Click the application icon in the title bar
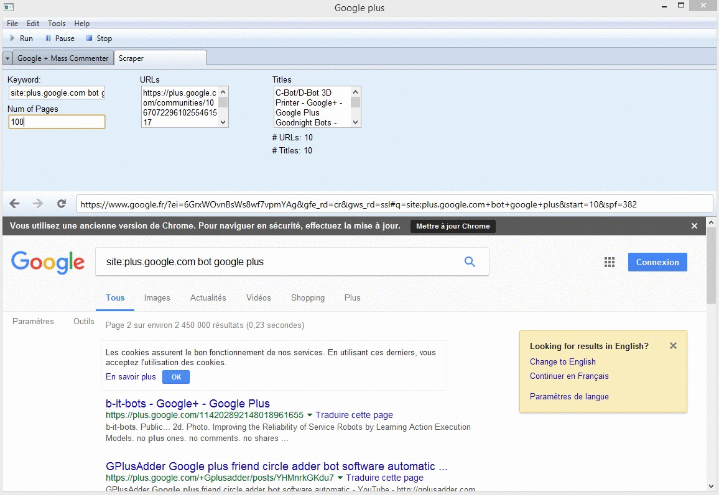The width and height of the screenshot is (719, 495). tap(9, 7)
